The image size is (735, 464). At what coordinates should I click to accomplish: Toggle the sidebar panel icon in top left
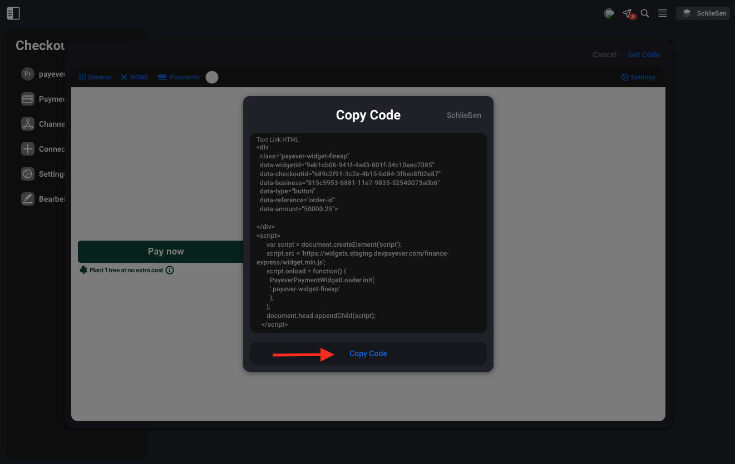point(13,13)
